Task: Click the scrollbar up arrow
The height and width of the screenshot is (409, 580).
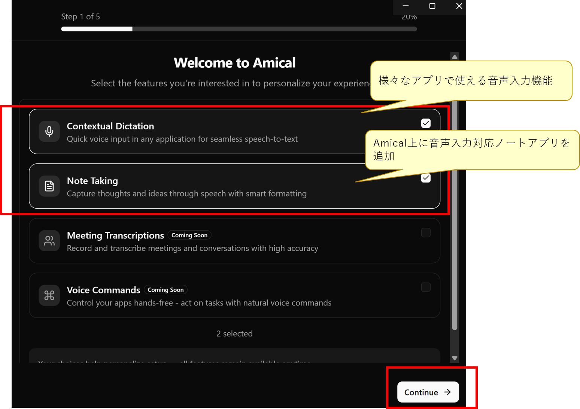Action: pos(455,57)
